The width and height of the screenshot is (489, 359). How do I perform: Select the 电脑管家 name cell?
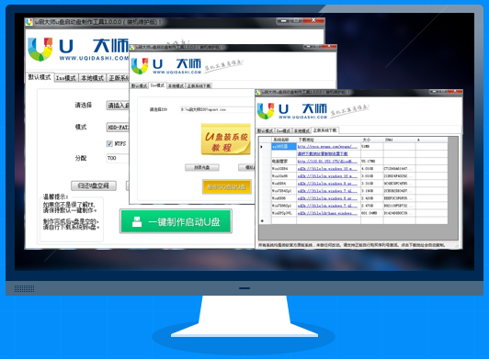click(284, 161)
